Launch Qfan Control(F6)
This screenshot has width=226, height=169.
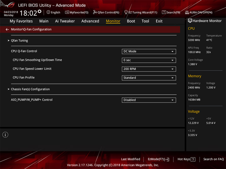click(106, 12)
